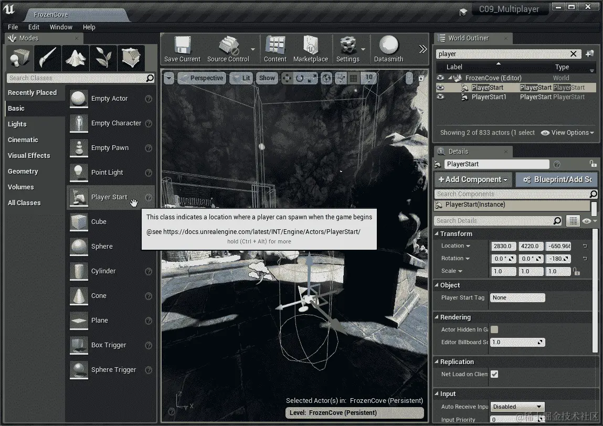Click the surface snapping icon in viewport
This screenshot has height=426, width=603.
click(x=341, y=79)
